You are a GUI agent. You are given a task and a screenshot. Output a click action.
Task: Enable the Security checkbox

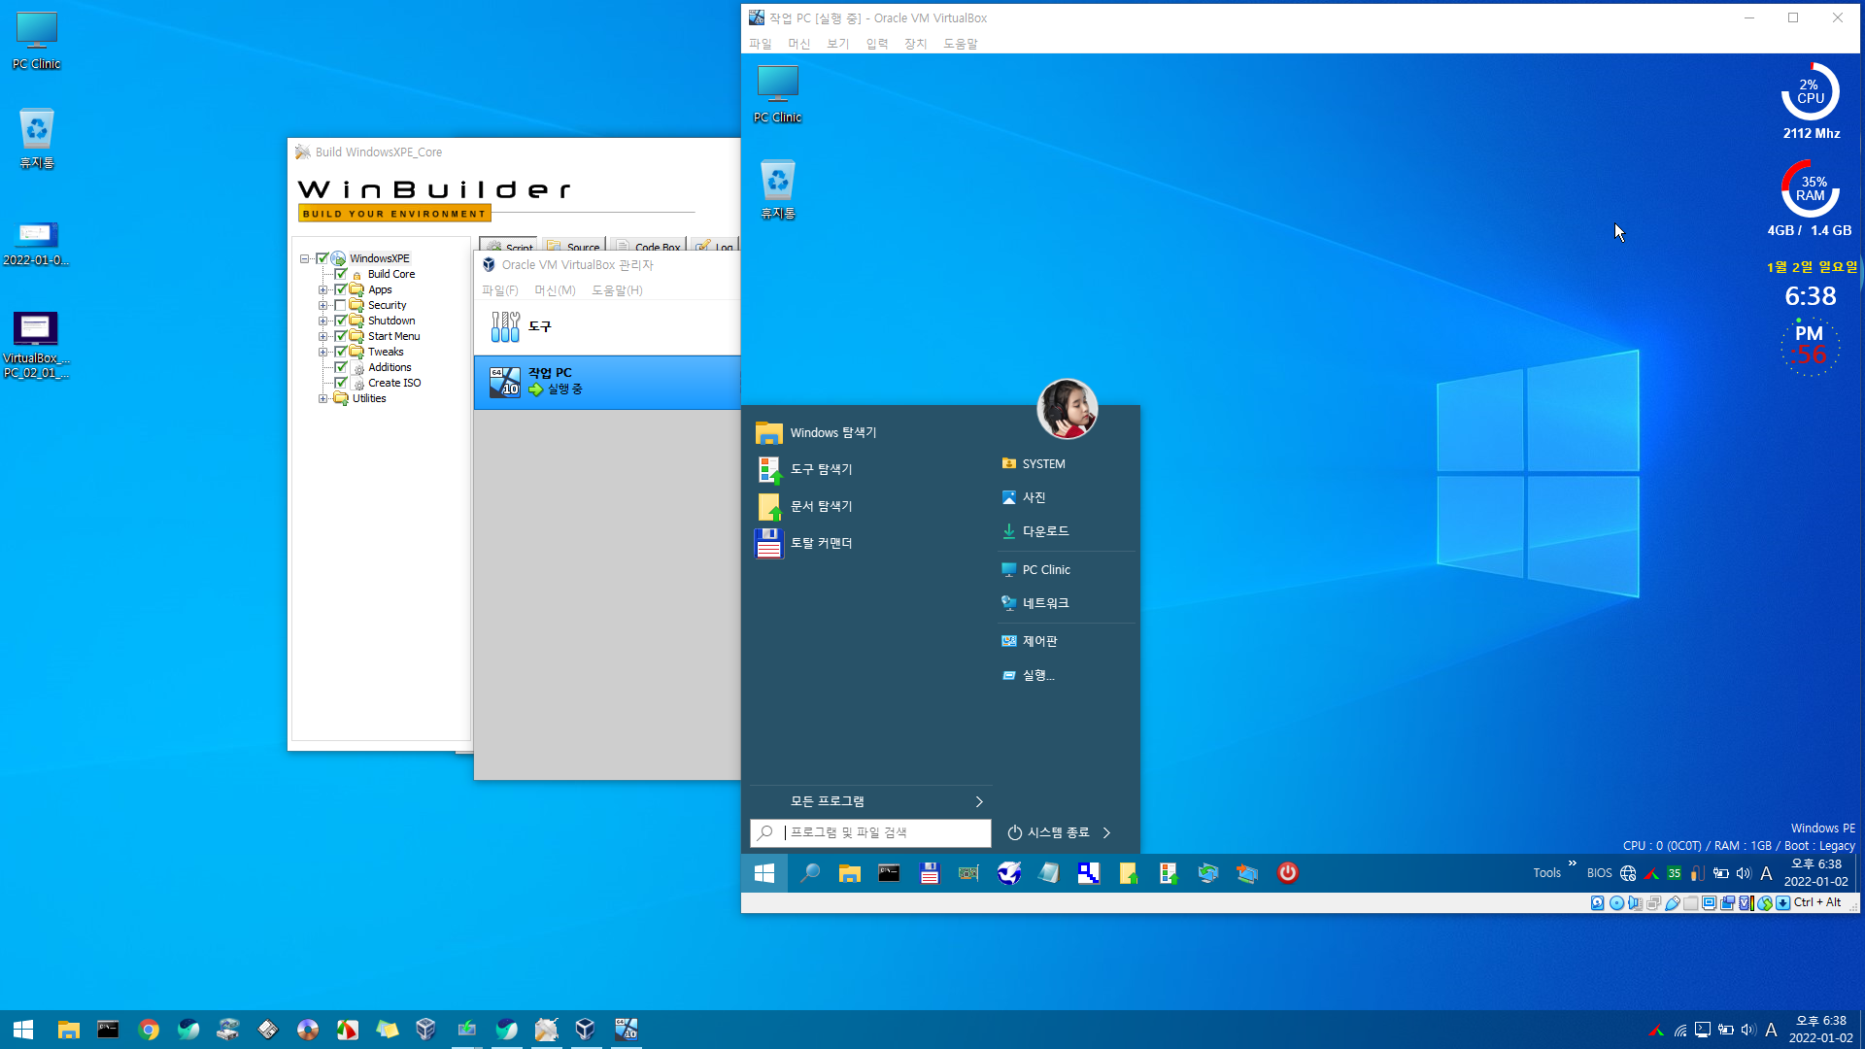[x=341, y=305]
